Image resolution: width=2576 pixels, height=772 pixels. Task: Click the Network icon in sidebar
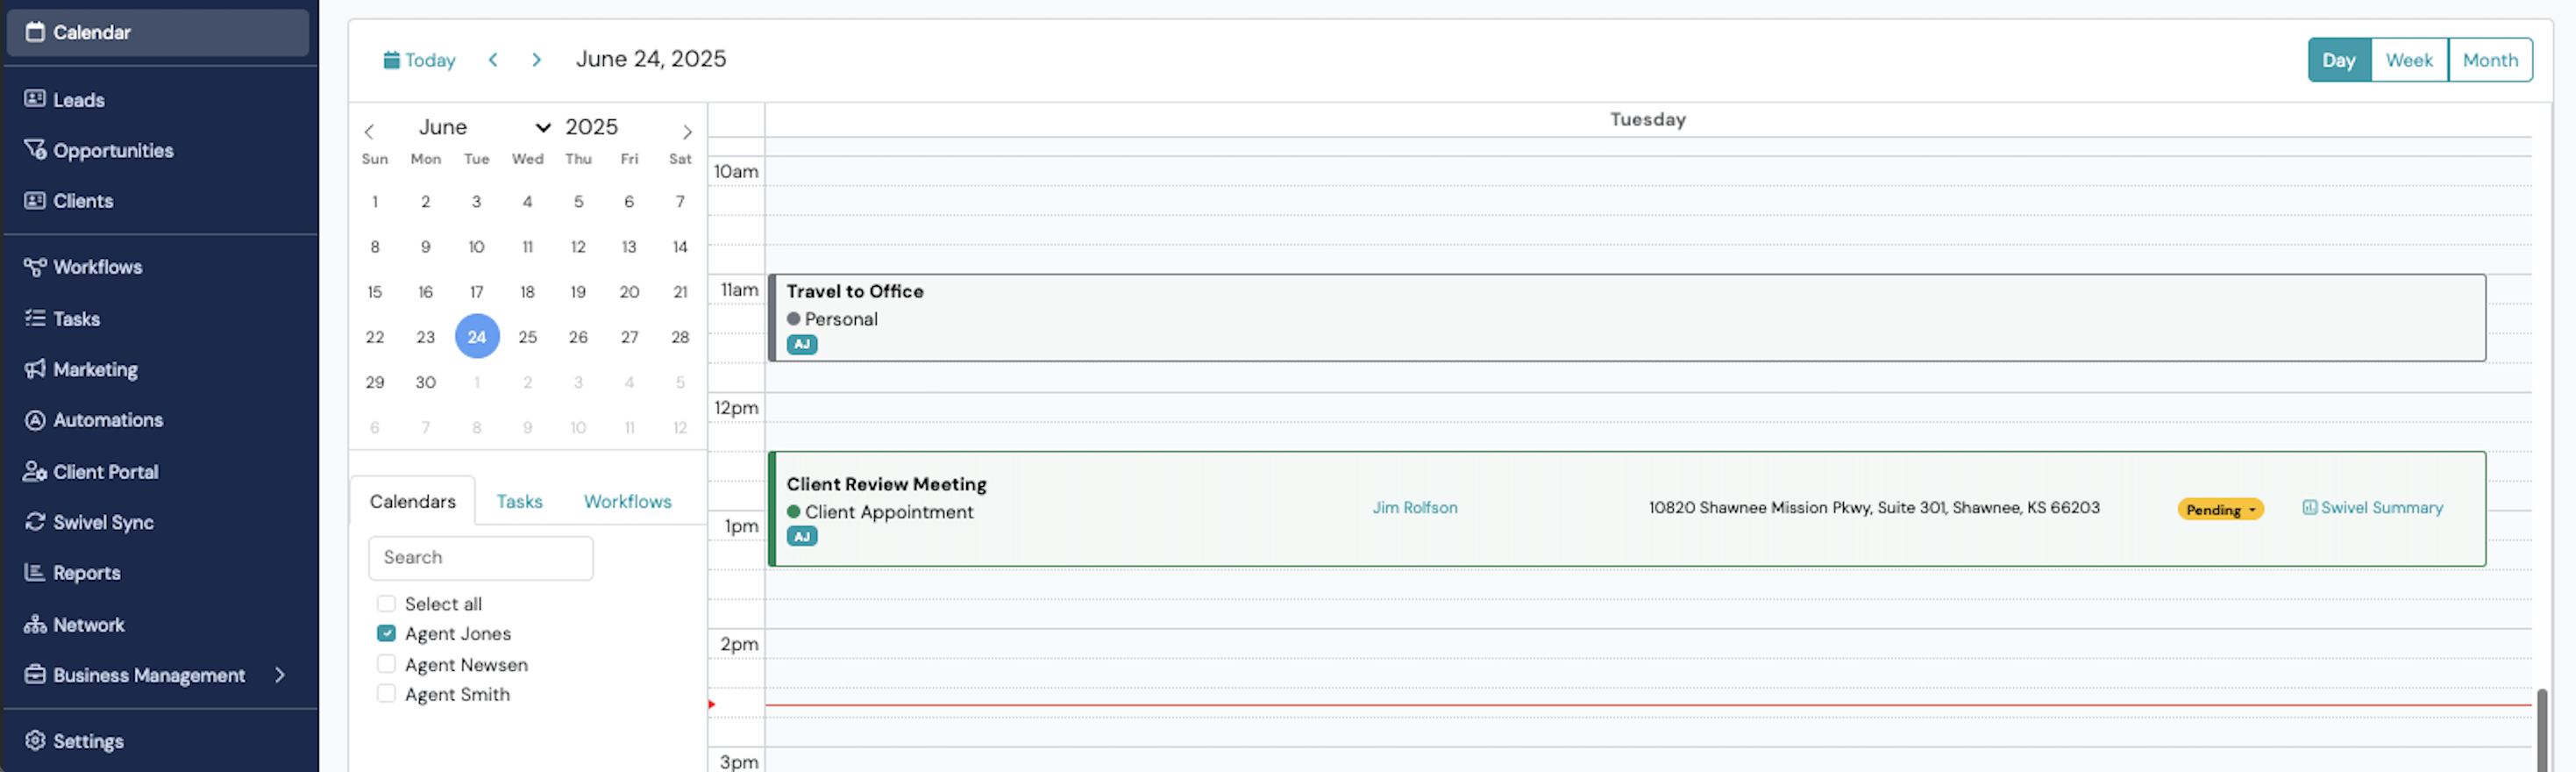(x=35, y=624)
